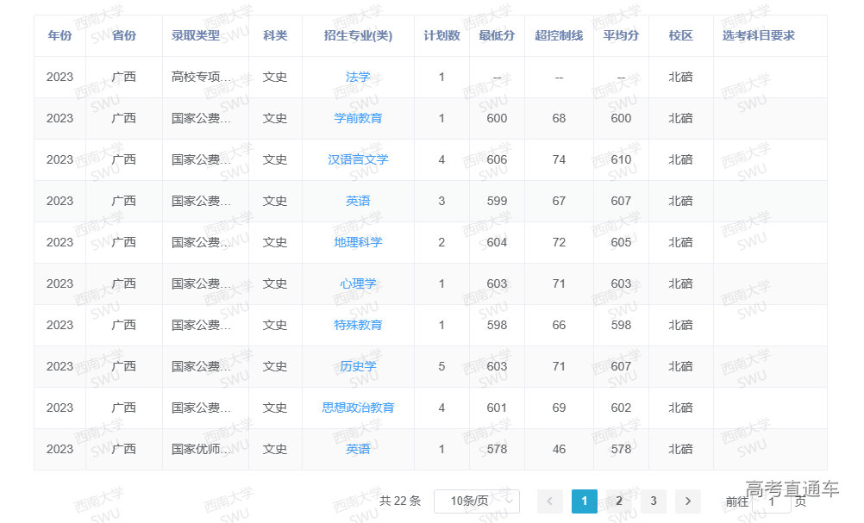Click the 历史学 major link
This screenshot has width=864, height=523.
tap(358, 366)
